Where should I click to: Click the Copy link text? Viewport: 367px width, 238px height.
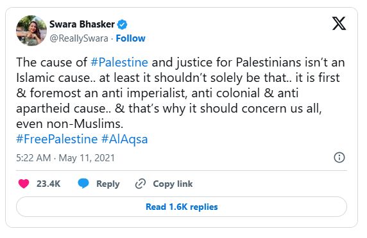click(x=173, y=184)
